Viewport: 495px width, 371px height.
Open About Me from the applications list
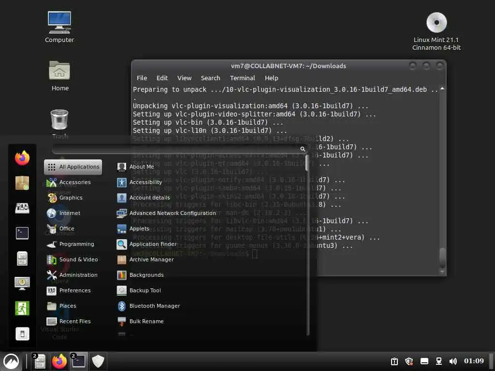(x=136, y=167)
